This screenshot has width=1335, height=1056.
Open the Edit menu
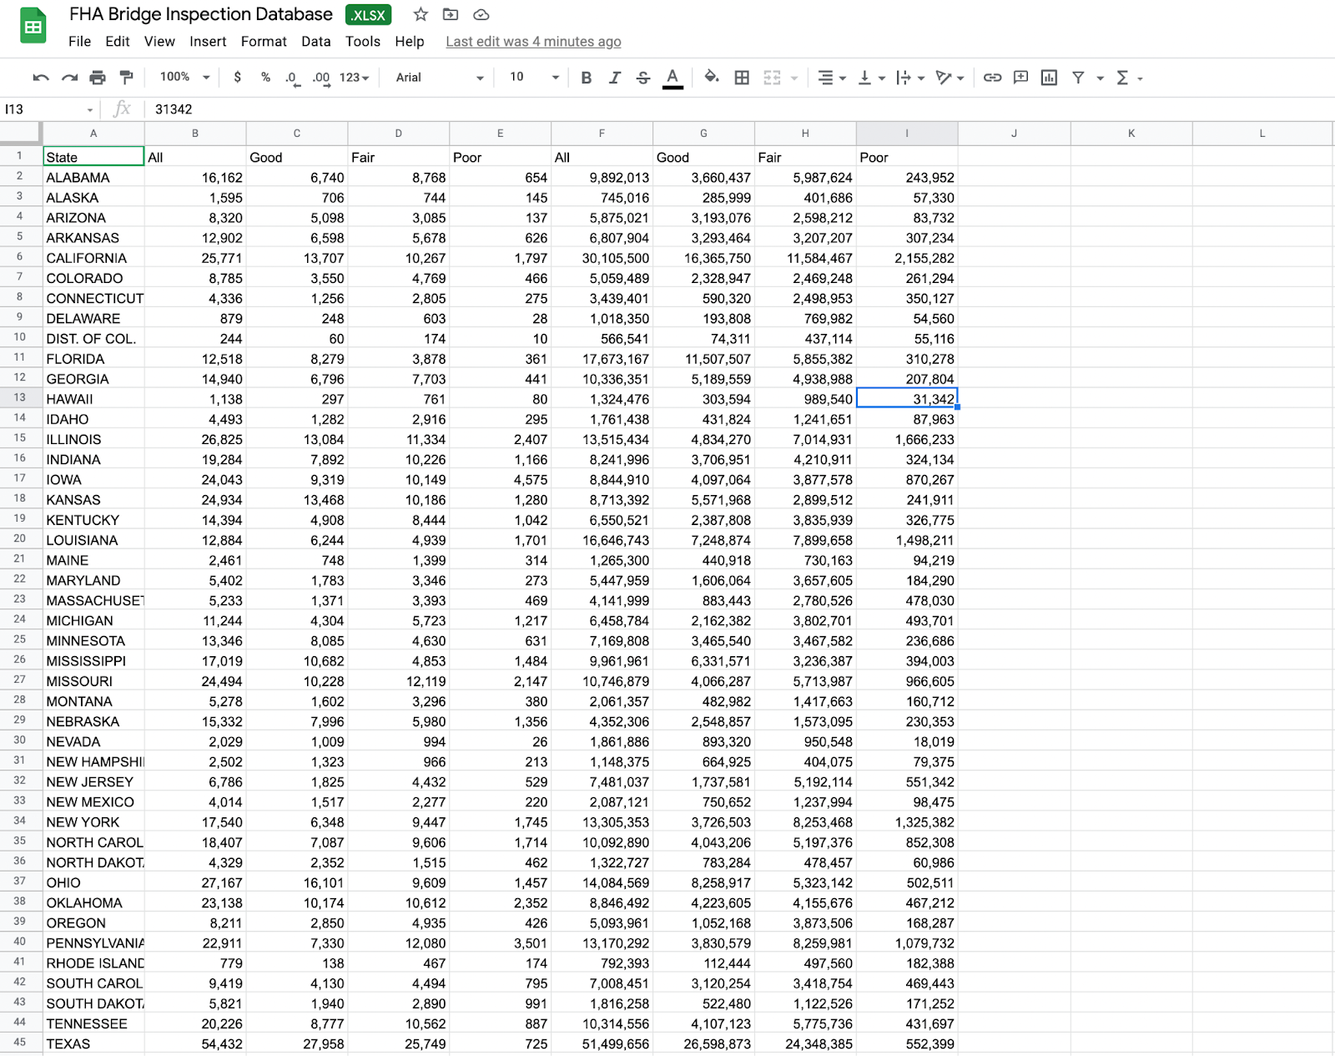point(118,42)
